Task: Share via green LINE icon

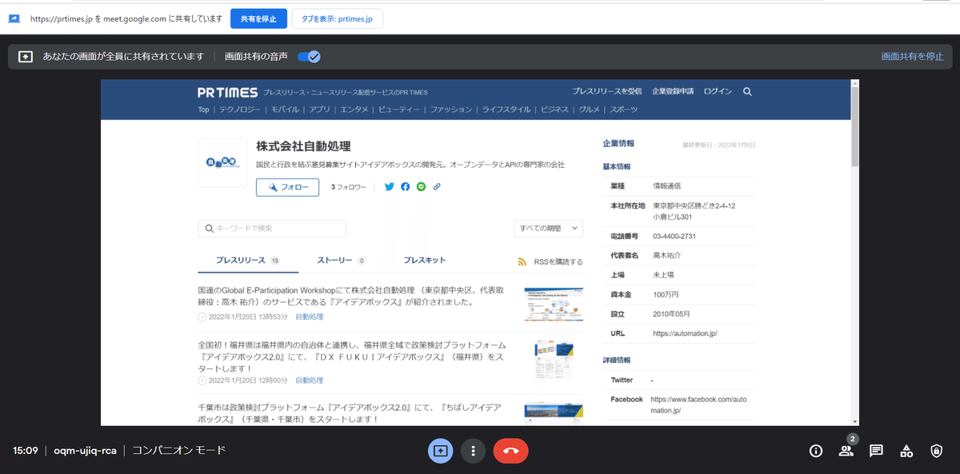Action: (422, 187)
